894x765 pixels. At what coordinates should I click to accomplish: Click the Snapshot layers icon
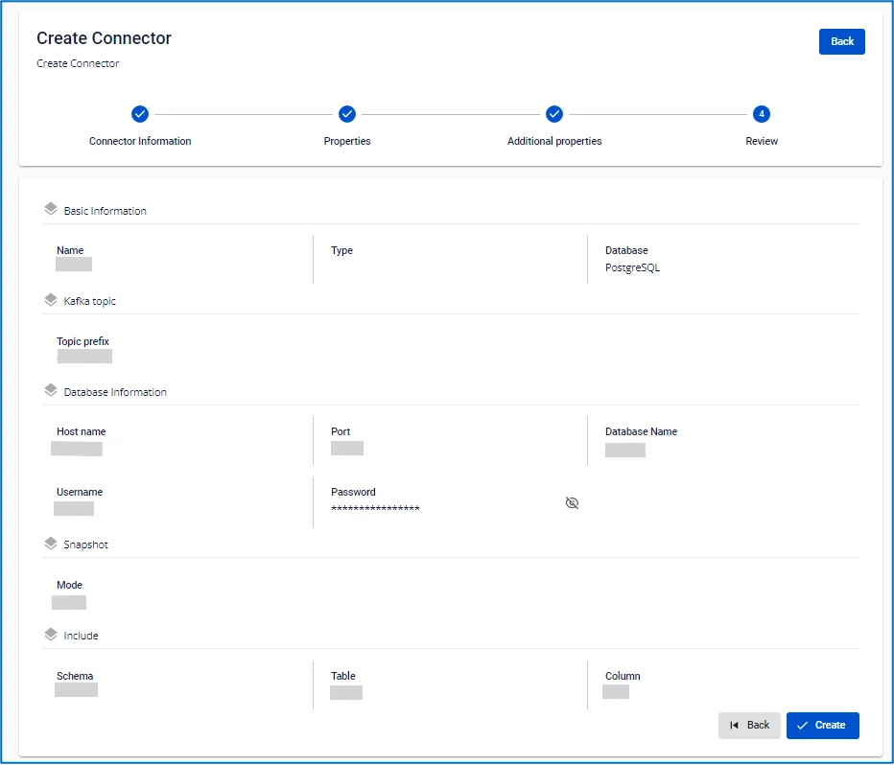[x=51, y=544]
